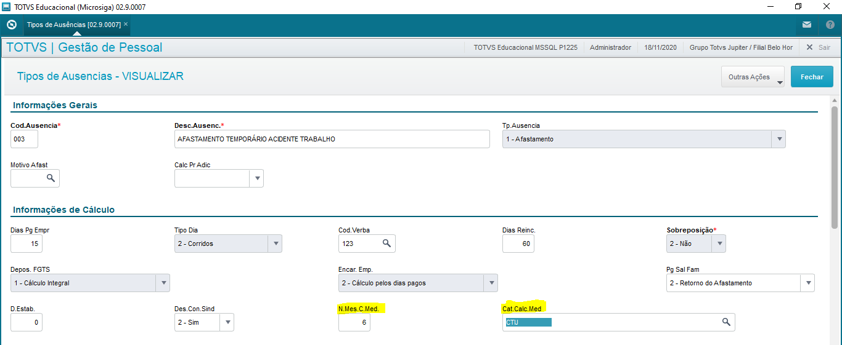Open the help question mark icon
This screenshot has width=842, height=345.
point(830,25)
